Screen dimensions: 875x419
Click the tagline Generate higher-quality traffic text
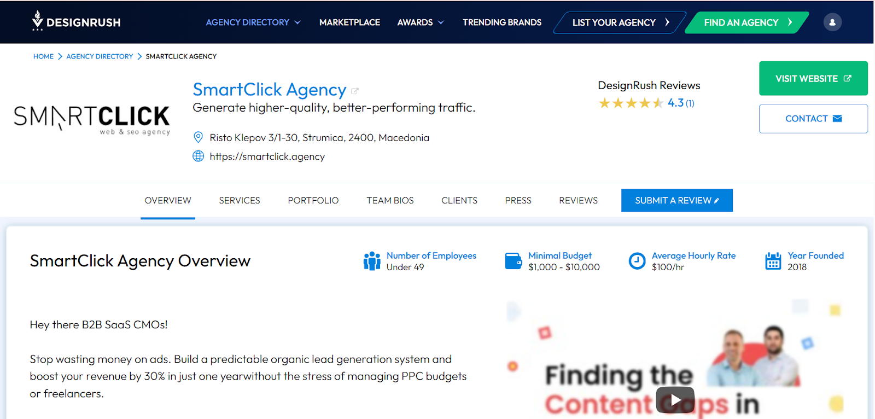334,108
